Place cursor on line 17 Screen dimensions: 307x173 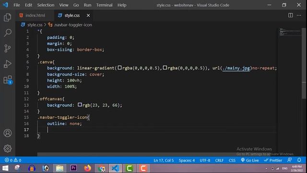click(x=157, y=130)
